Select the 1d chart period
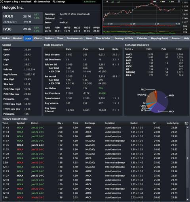This screenshot has height=202, width=190. [x=106, y=2]
